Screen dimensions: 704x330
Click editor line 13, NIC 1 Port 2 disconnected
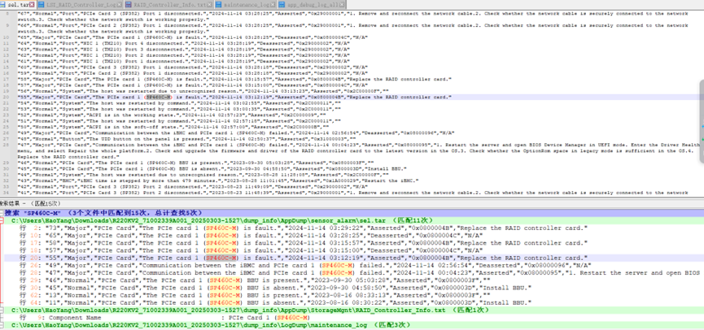184,55
